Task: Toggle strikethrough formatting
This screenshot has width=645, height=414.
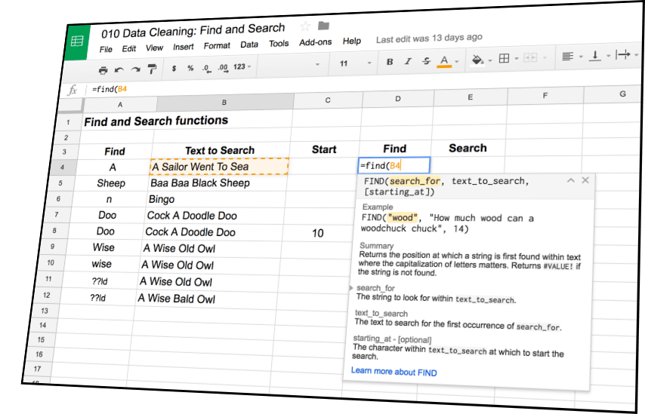Action: coord(426,61)
